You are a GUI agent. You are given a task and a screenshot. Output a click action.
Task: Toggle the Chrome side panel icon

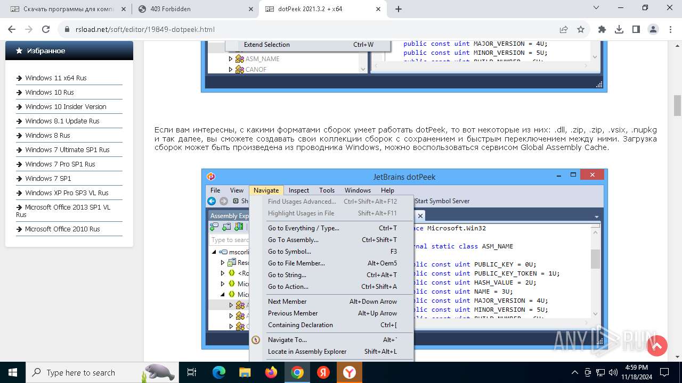pyautogui.click(x=636, y=29)
